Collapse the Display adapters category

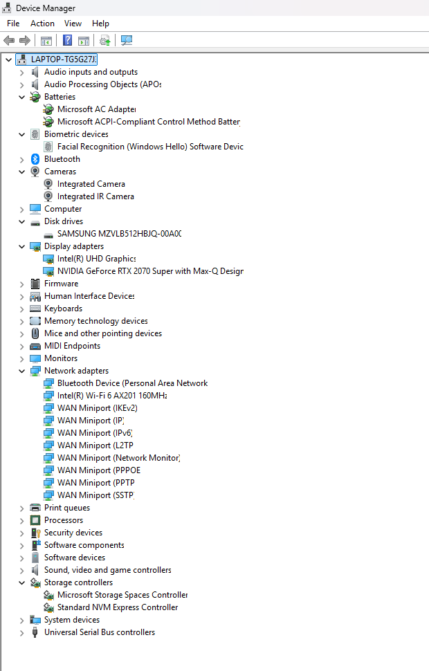pos(22,246)
